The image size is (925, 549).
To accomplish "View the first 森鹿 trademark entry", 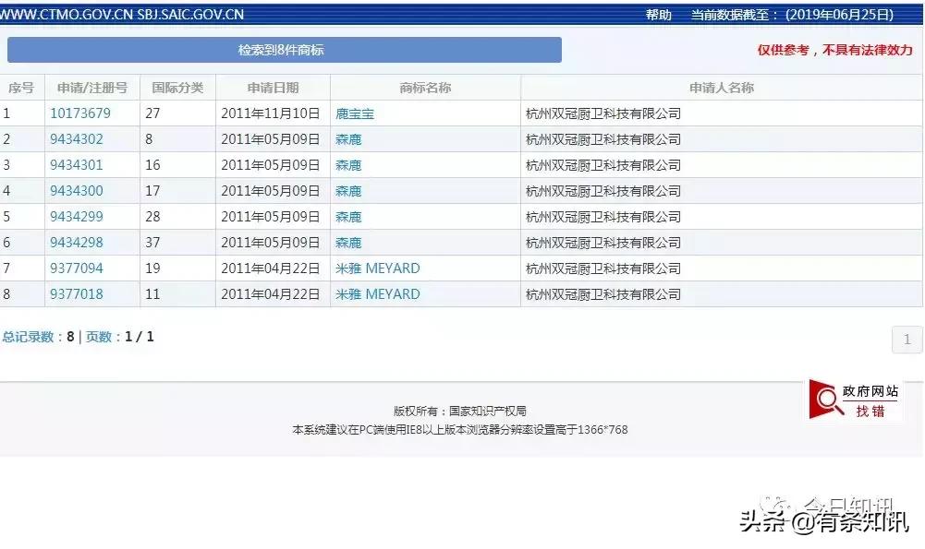I will pyautogui.click(x=348, y=138).
